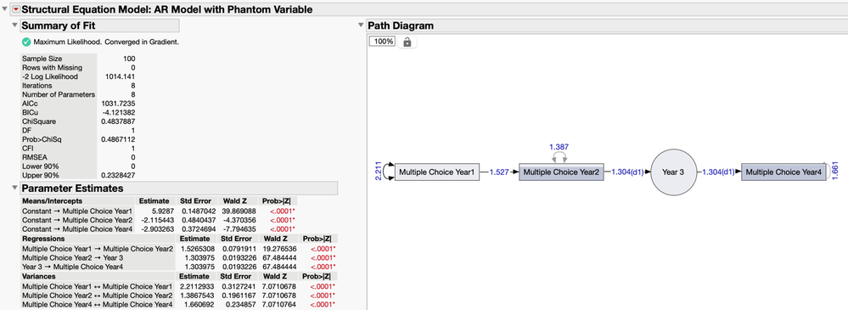Click the RMSEA label
The height and width of the screenshot is (310, 848).
click(33, 157)
